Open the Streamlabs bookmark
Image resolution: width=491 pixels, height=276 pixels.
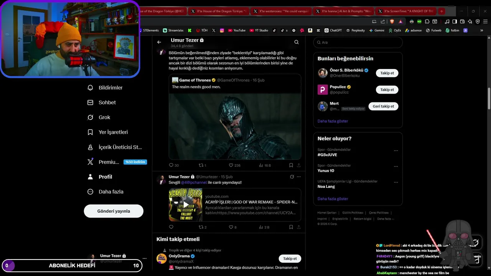tap(173, 30)
